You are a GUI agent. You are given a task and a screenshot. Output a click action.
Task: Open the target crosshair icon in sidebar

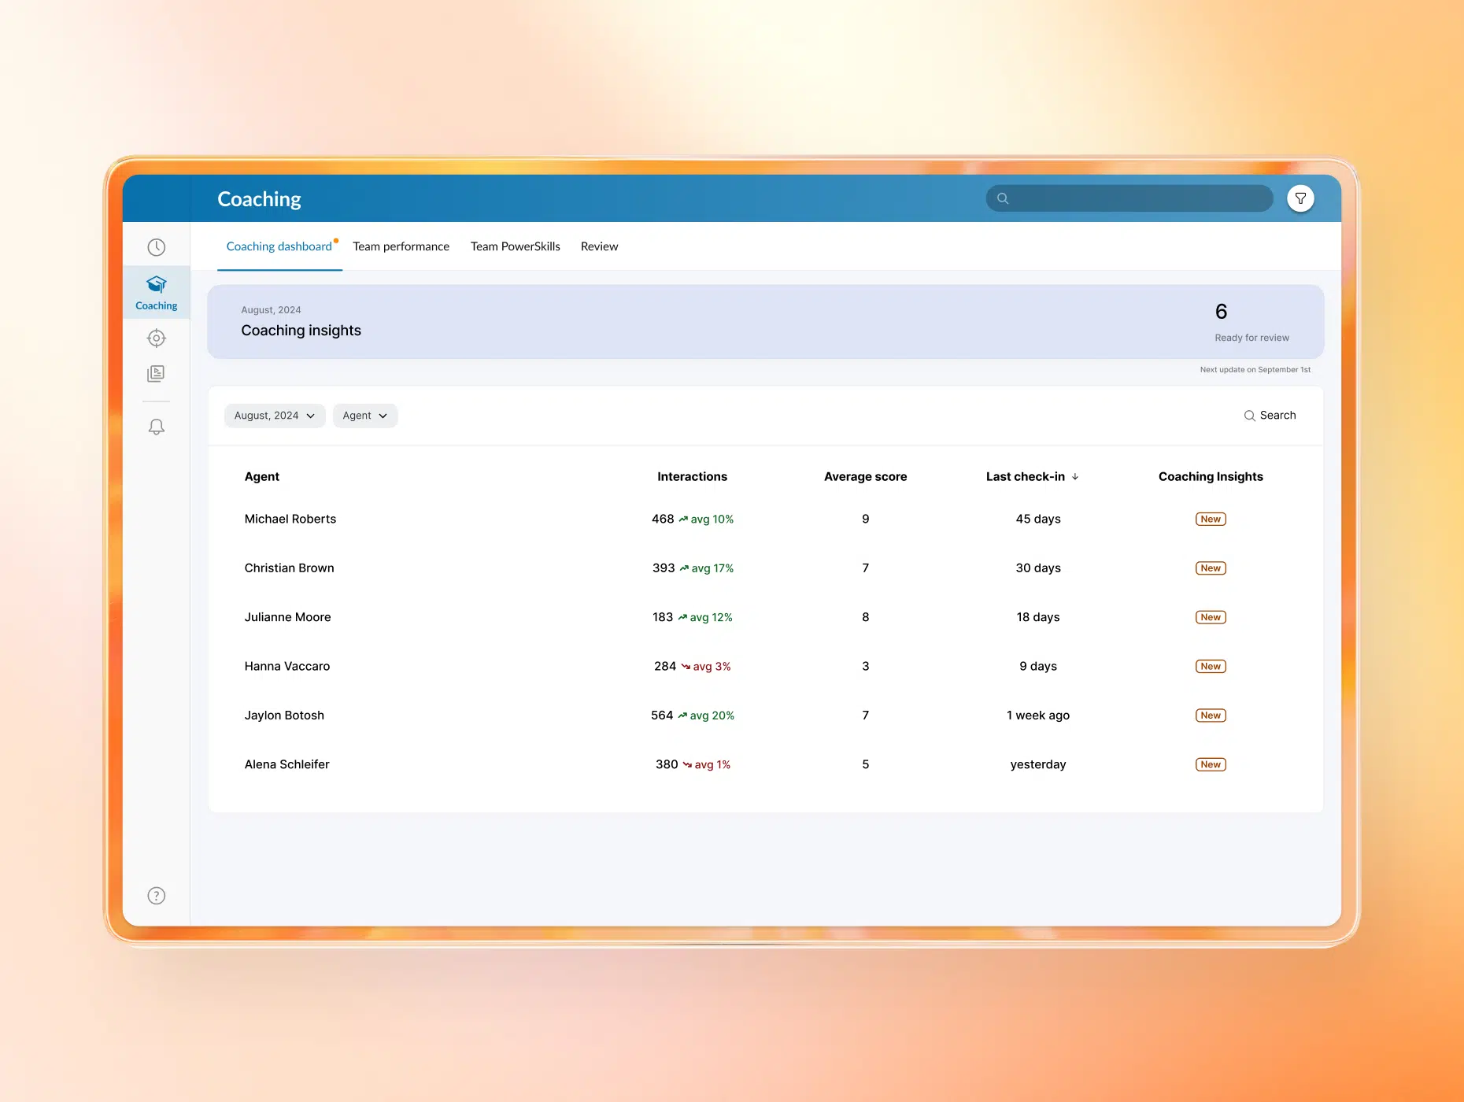pyautogui.click(x=157, y=338)
